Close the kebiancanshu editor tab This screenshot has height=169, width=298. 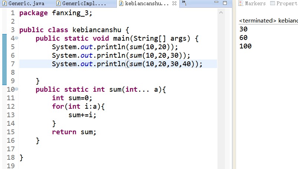pyautogui.click(x=174, y=3)
